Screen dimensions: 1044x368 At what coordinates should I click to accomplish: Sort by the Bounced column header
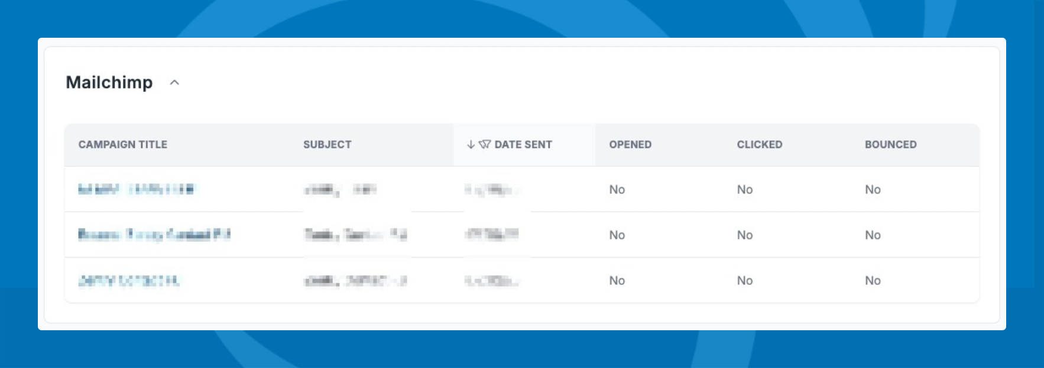pos(891,144)
